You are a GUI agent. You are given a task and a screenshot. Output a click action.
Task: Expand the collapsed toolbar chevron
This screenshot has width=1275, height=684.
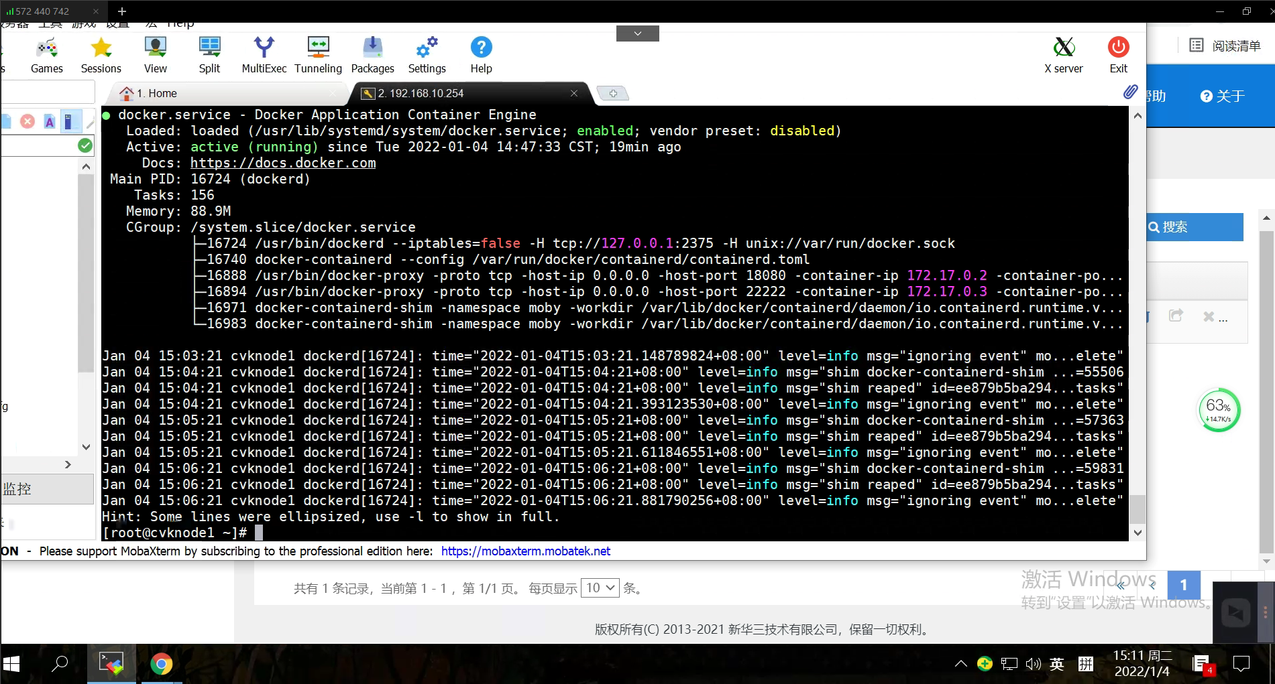tap(637, 33)
